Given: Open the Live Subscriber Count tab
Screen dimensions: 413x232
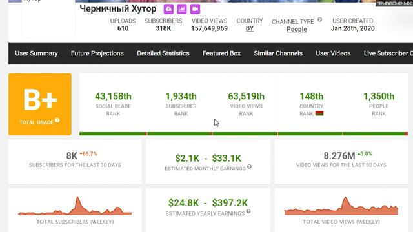Looking at the screenshot, I should click(388, 53).
